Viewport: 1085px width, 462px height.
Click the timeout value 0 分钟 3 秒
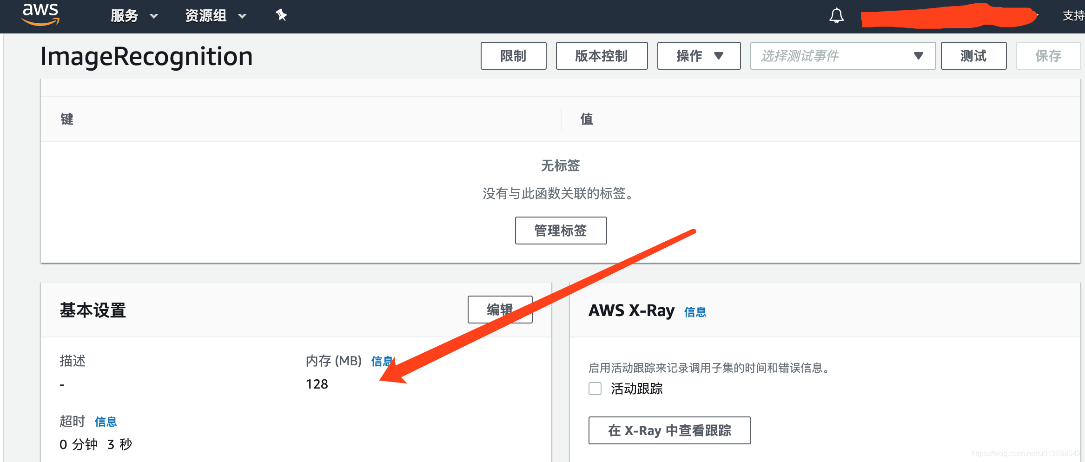[x=96, y=444]
